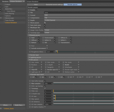Check the Include environment box
The height and width of the screenshot is (112, 114).
click(47, 48)
